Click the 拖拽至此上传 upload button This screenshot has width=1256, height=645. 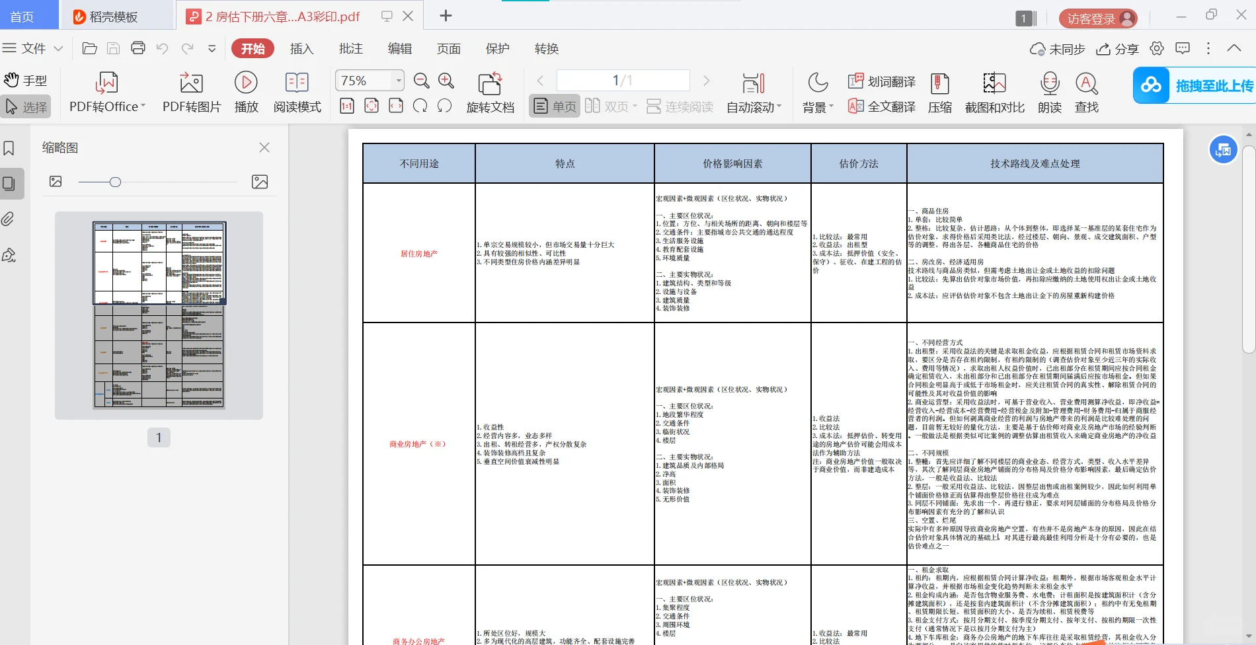click(1194, 85)
